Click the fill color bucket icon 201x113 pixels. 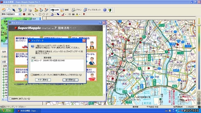[x=52, y=14]
